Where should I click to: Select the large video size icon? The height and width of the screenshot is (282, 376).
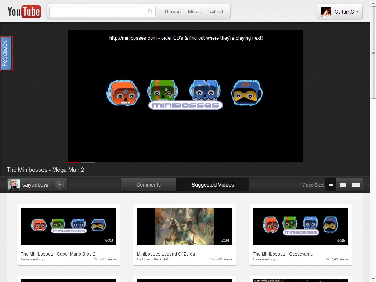356,185
